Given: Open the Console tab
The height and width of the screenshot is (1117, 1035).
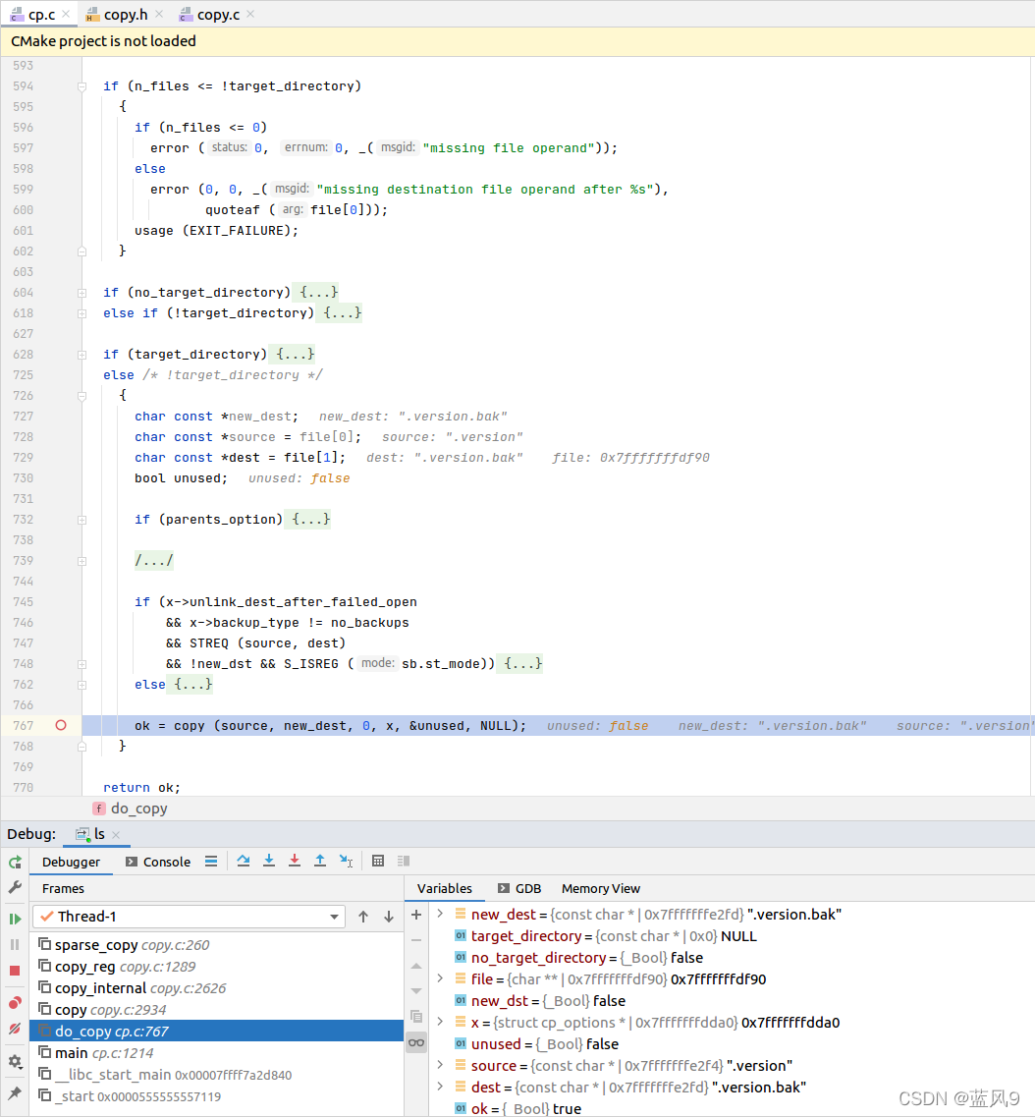Looking at the screenshot, I should (157, 862).
